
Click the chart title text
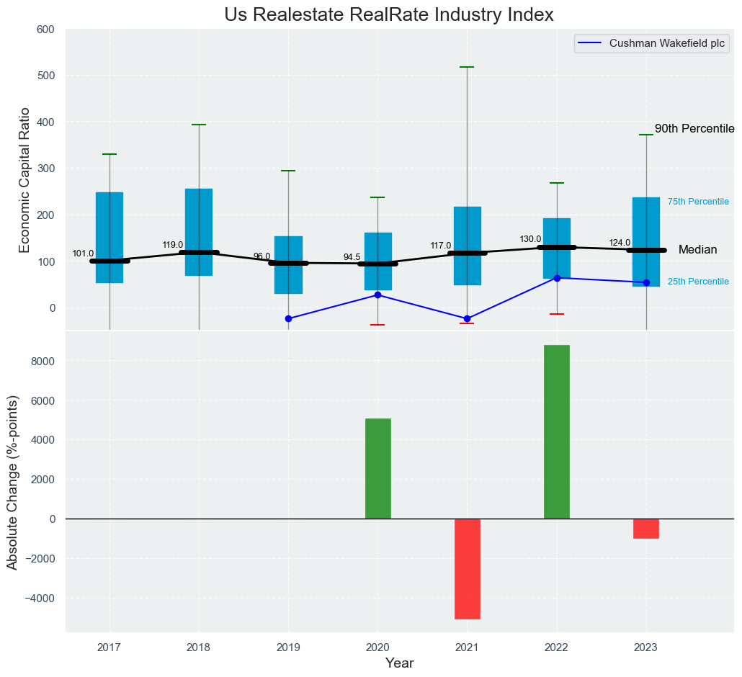(389, 14)
